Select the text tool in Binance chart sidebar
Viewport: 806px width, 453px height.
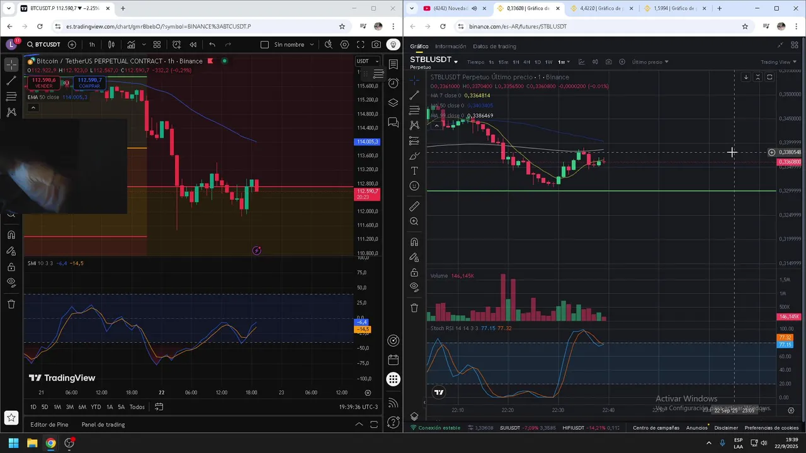click(414, 171)
